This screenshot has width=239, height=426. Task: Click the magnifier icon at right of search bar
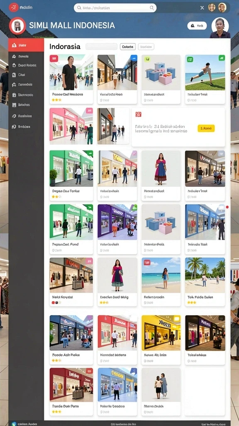click(152, 8)
